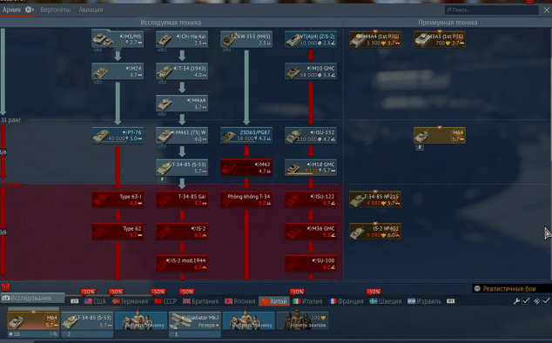Screen dimensions: 552x343
Task: Click the Нанять экипаж crew slot button
Action: pyautogui.click(x=303, y=320)
